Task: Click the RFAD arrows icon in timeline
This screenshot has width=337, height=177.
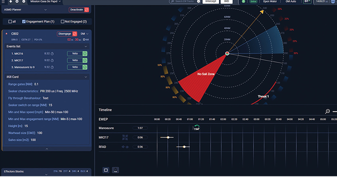Action: 125,147
